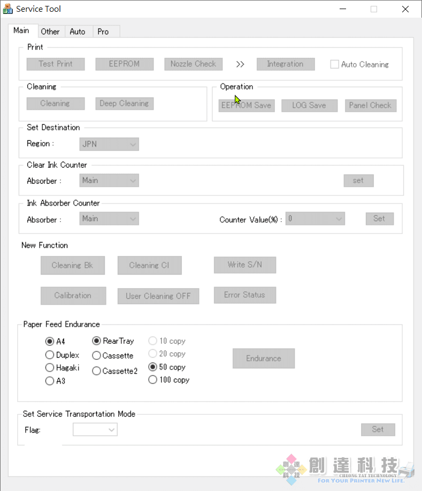
Task: Switch to the Other tab
Action: pos(50,32)
